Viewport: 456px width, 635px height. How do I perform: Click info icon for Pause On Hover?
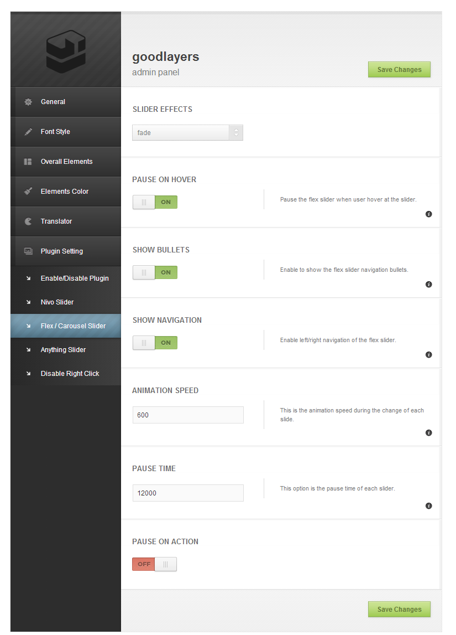pos(428,214)
